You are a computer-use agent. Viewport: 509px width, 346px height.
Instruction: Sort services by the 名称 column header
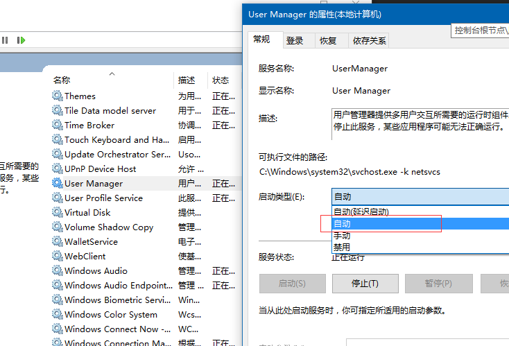62,80
